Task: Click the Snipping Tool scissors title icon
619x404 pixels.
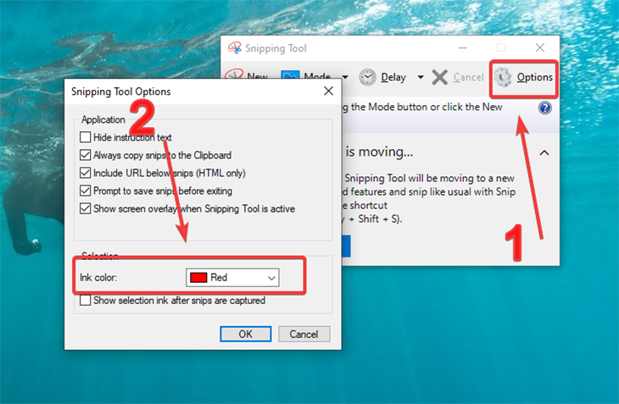Action: [x=235, y=48]
